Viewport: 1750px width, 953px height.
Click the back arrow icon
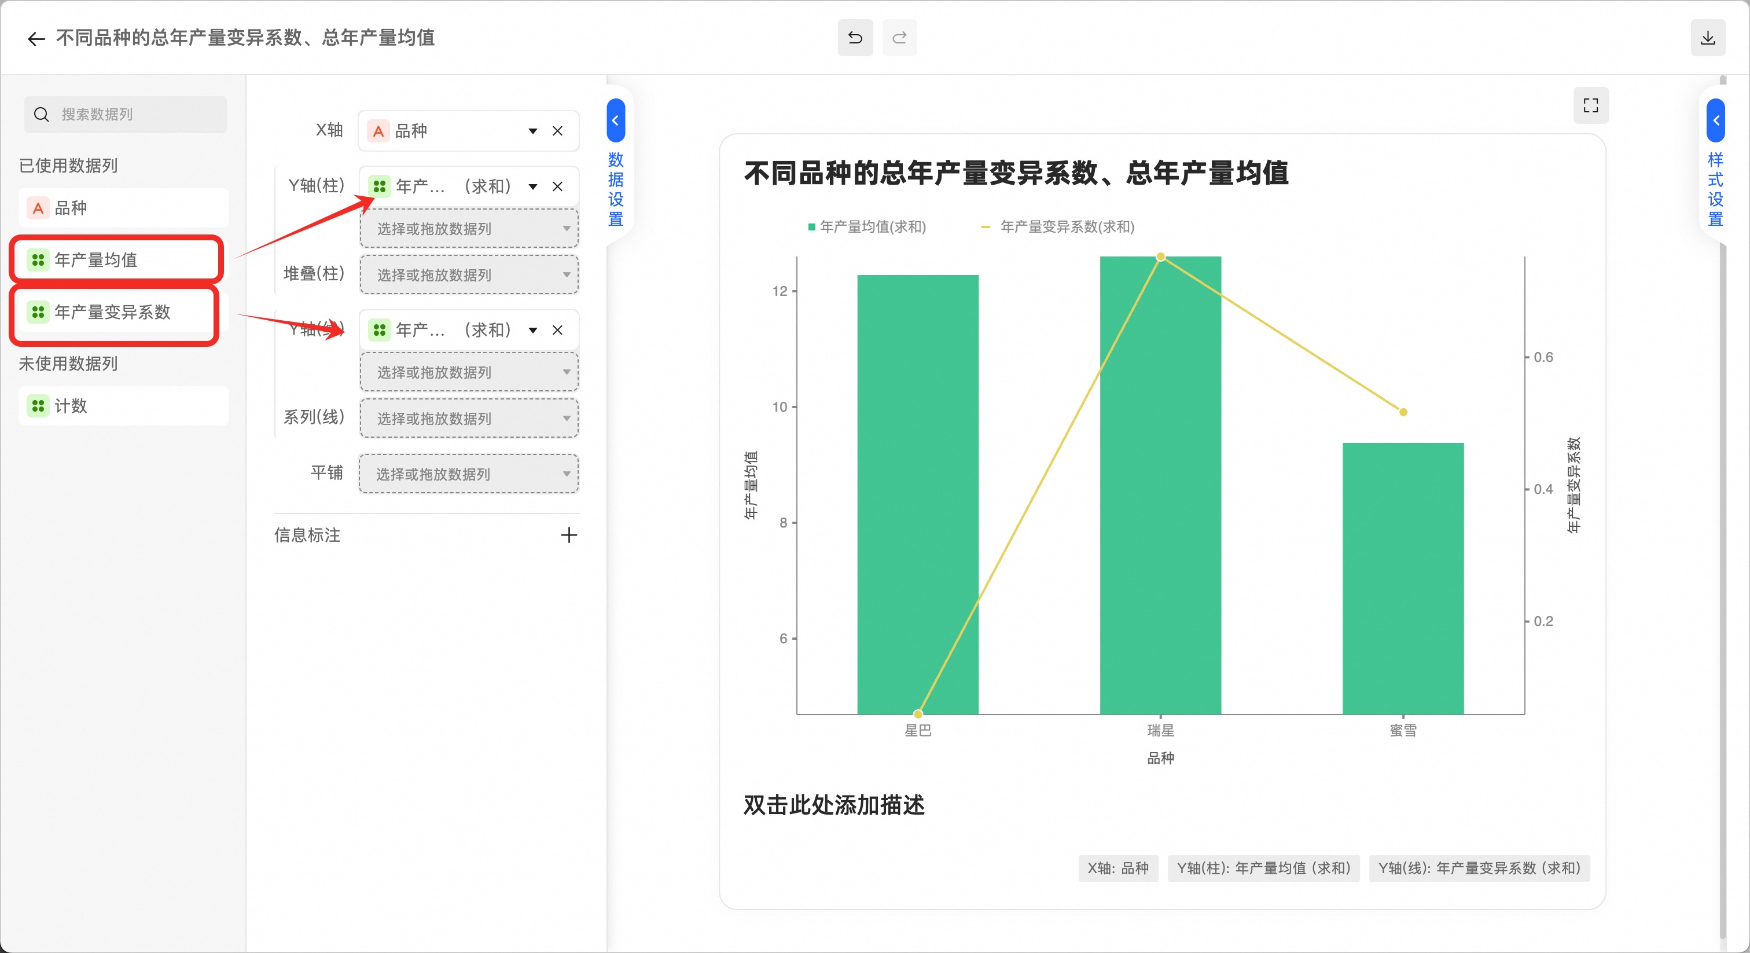click(36, 39)
